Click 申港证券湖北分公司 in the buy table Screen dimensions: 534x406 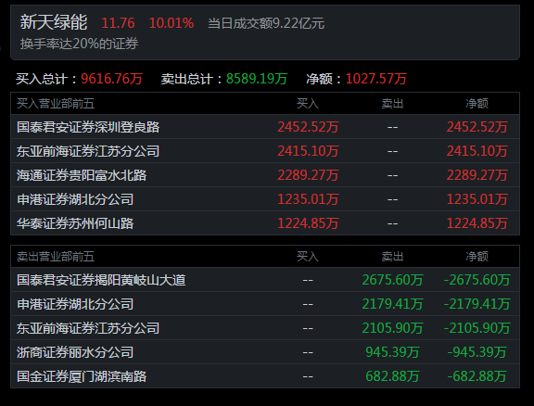265,199
